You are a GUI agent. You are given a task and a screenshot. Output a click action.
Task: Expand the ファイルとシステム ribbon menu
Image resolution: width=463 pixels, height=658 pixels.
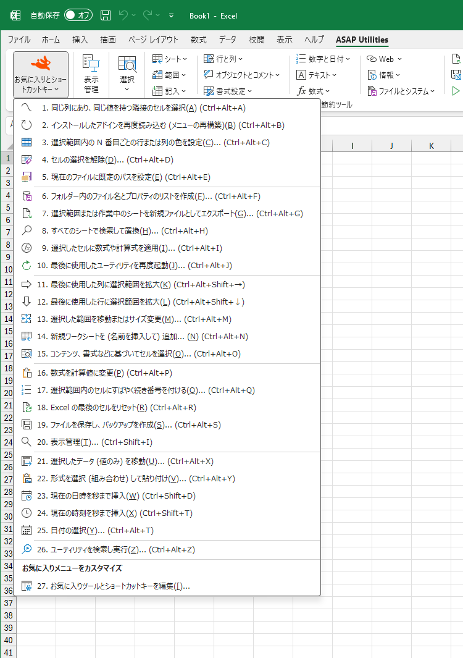[401, 91]
